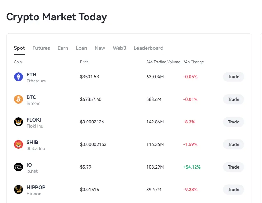Click the Floki Inu coin icon

coord(19,122)
